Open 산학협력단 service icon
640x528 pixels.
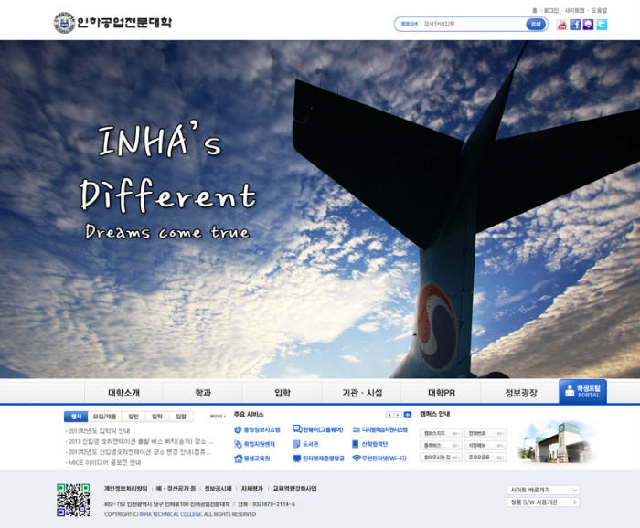[369, 444]
